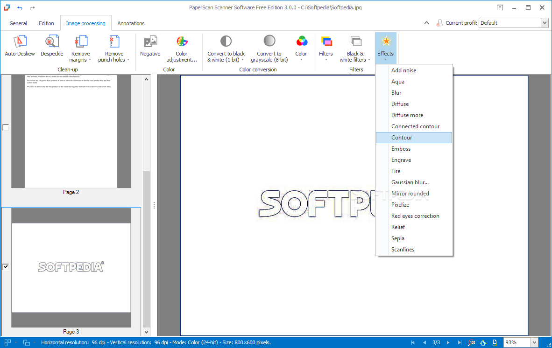Apply the highlighted Contour effect
This screenshot has width=552, height=348.
click(x=414, y=138)
